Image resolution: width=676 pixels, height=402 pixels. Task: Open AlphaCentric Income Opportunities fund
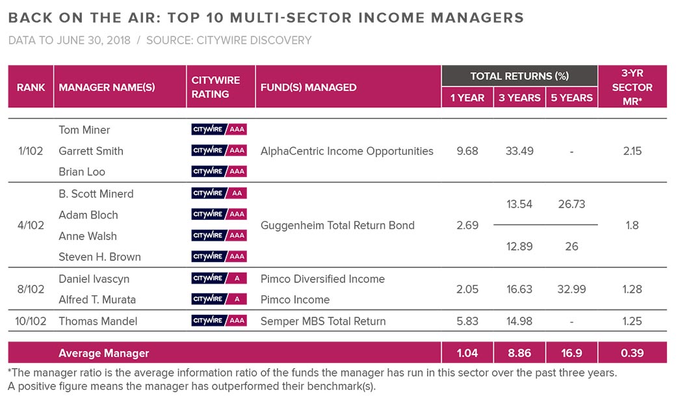[346, 151]
